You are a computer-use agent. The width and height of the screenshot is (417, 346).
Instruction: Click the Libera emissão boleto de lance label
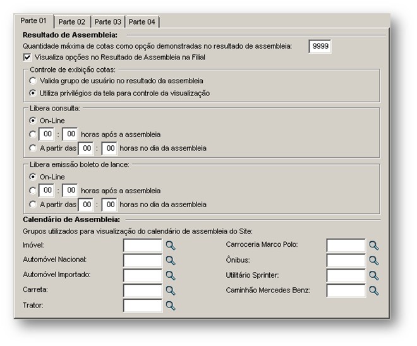click(x=80, y=165)
